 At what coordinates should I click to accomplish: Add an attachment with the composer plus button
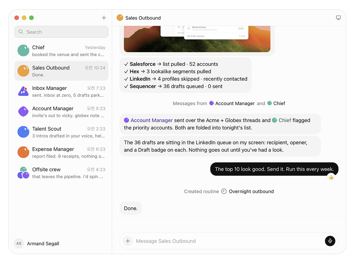click(x=128, y=241)
